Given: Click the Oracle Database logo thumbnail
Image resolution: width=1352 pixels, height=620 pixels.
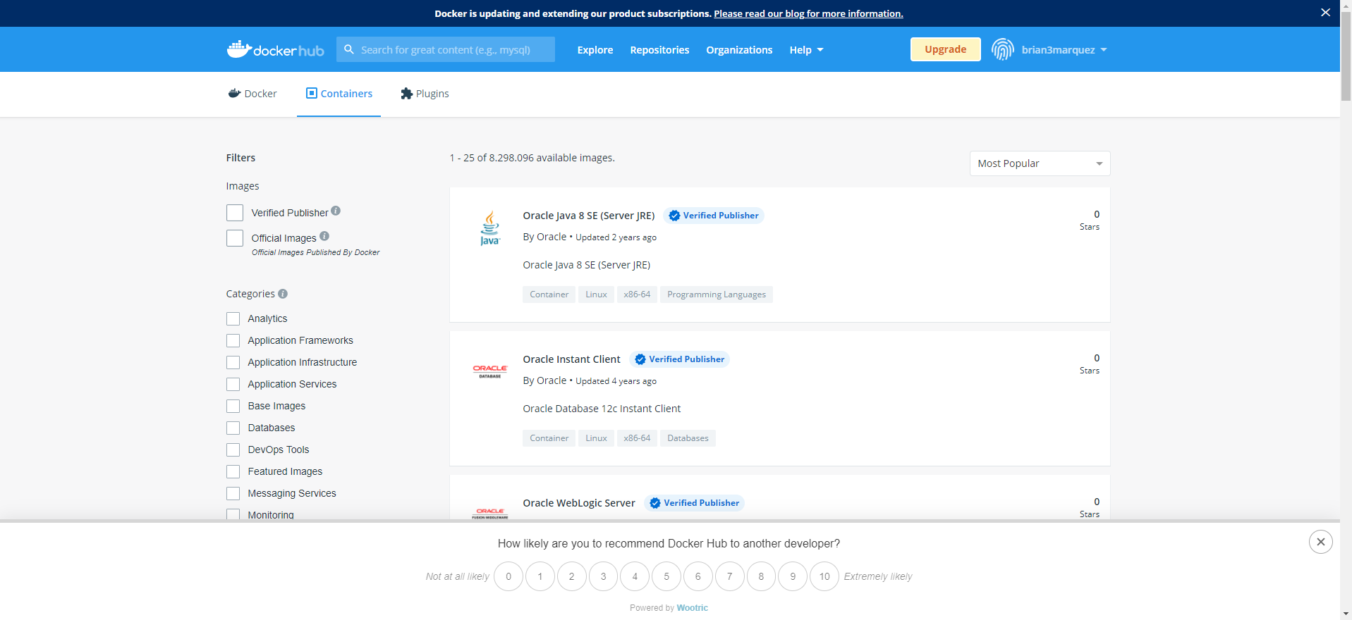Looking at the screenshot, I should pyautogui.click(x=490, y=371).
